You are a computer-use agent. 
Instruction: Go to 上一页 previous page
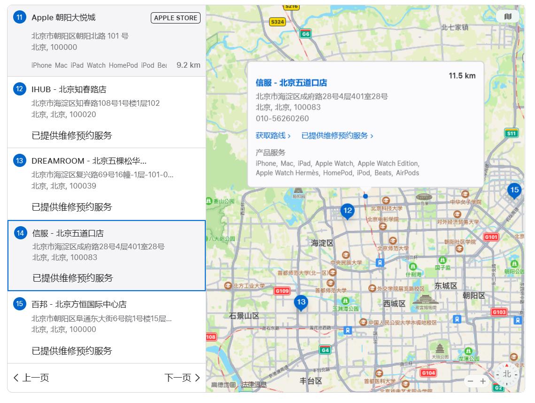[x=31, y=378]
